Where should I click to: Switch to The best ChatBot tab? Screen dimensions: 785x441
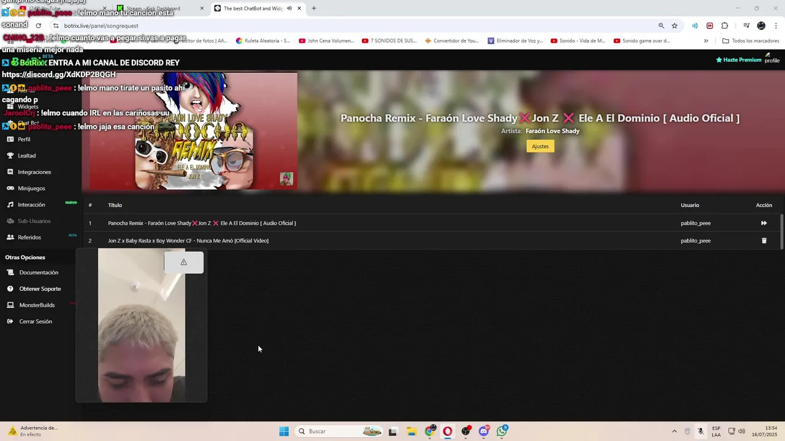click(253, 9)
